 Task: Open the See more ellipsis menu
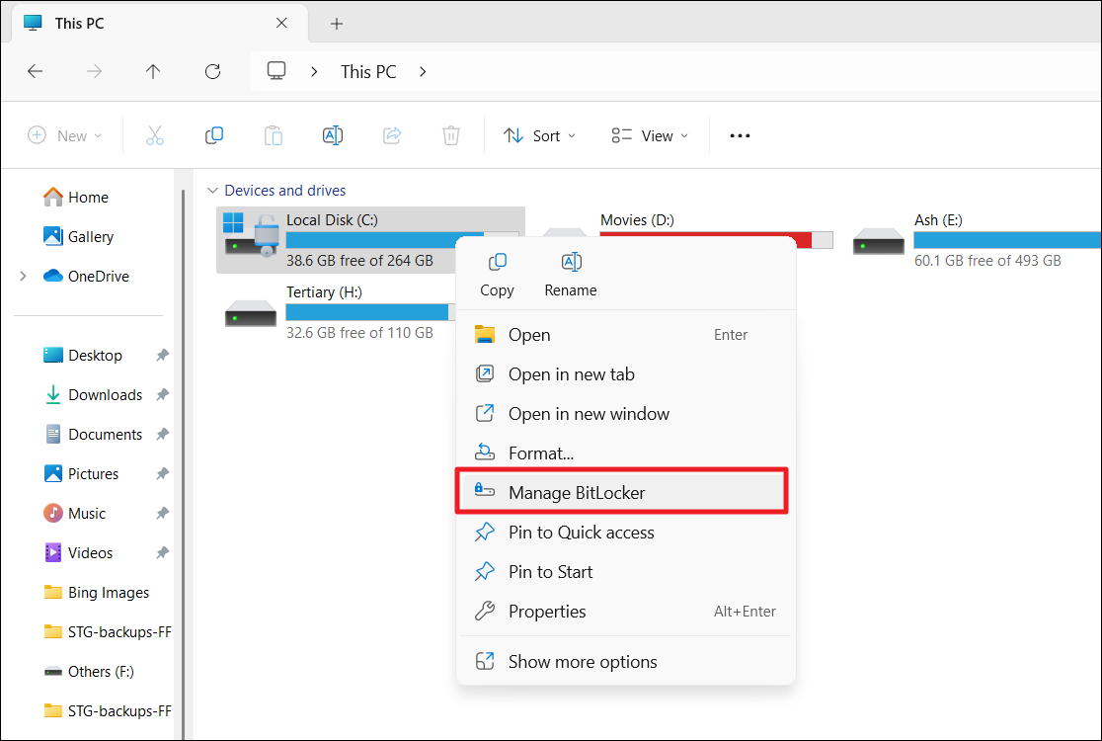pos(740,136)
